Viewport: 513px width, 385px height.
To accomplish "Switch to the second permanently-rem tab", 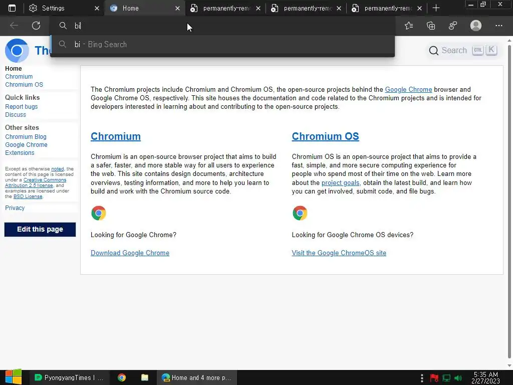I will point(306,8).
